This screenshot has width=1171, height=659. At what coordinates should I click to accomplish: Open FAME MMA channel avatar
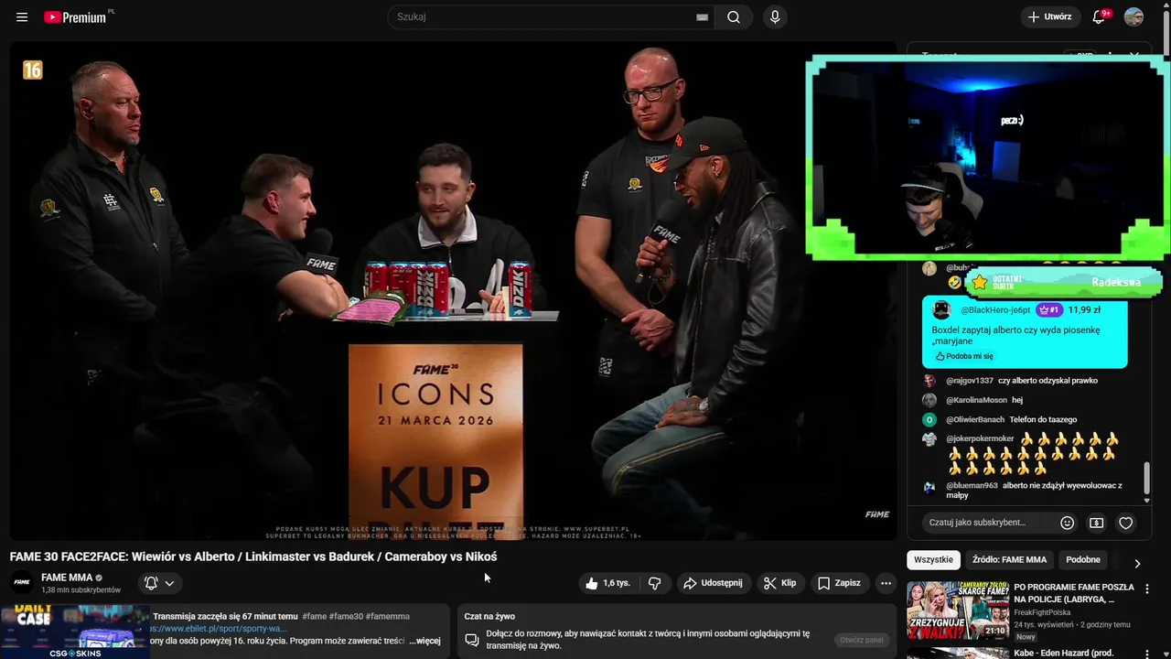[x=22, y=582]
